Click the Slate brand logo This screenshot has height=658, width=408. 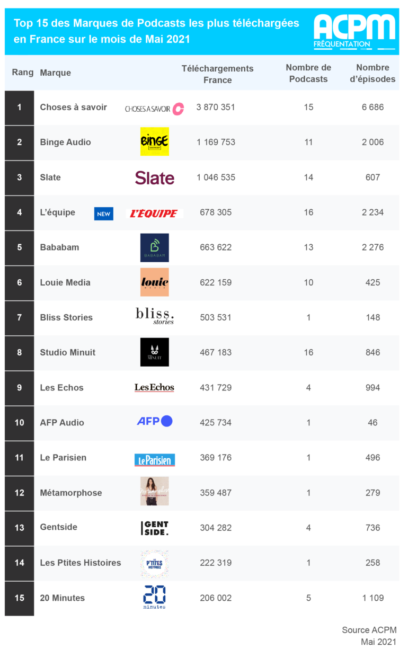point(154,177)
